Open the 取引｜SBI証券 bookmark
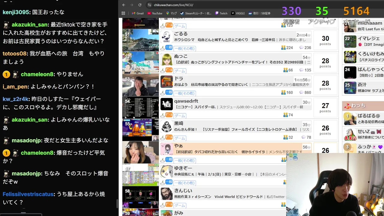The width and height of the screenshot is (384, 216). coord(259,13)
